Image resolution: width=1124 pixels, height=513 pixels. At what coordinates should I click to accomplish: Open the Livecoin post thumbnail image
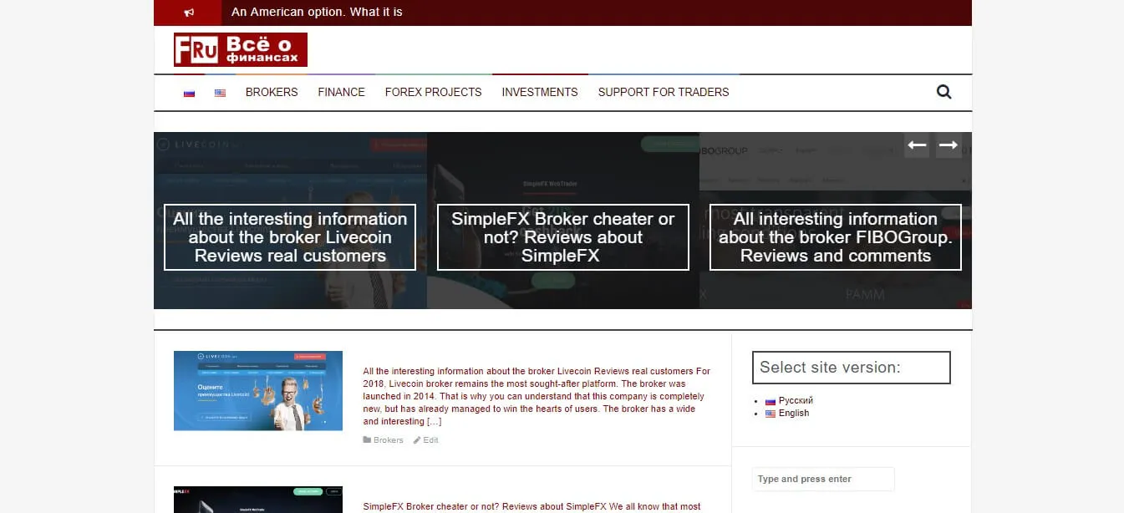[258, 391]
